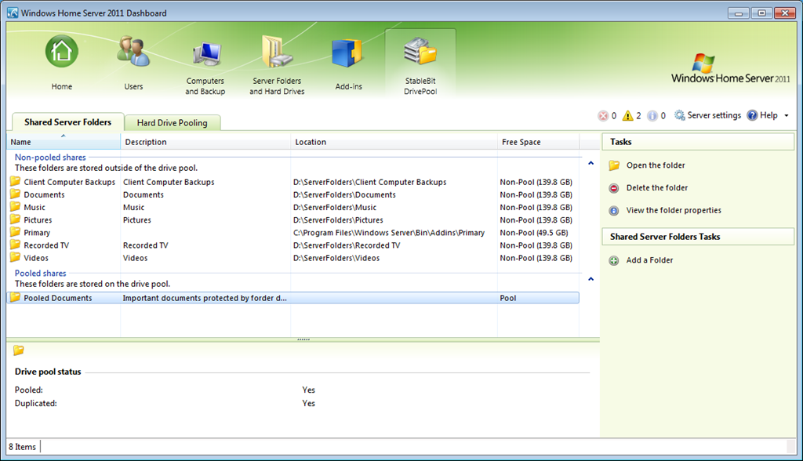803x461 pixels.
Task: Sort by the Description column header
Action: [x=205, y=142]
